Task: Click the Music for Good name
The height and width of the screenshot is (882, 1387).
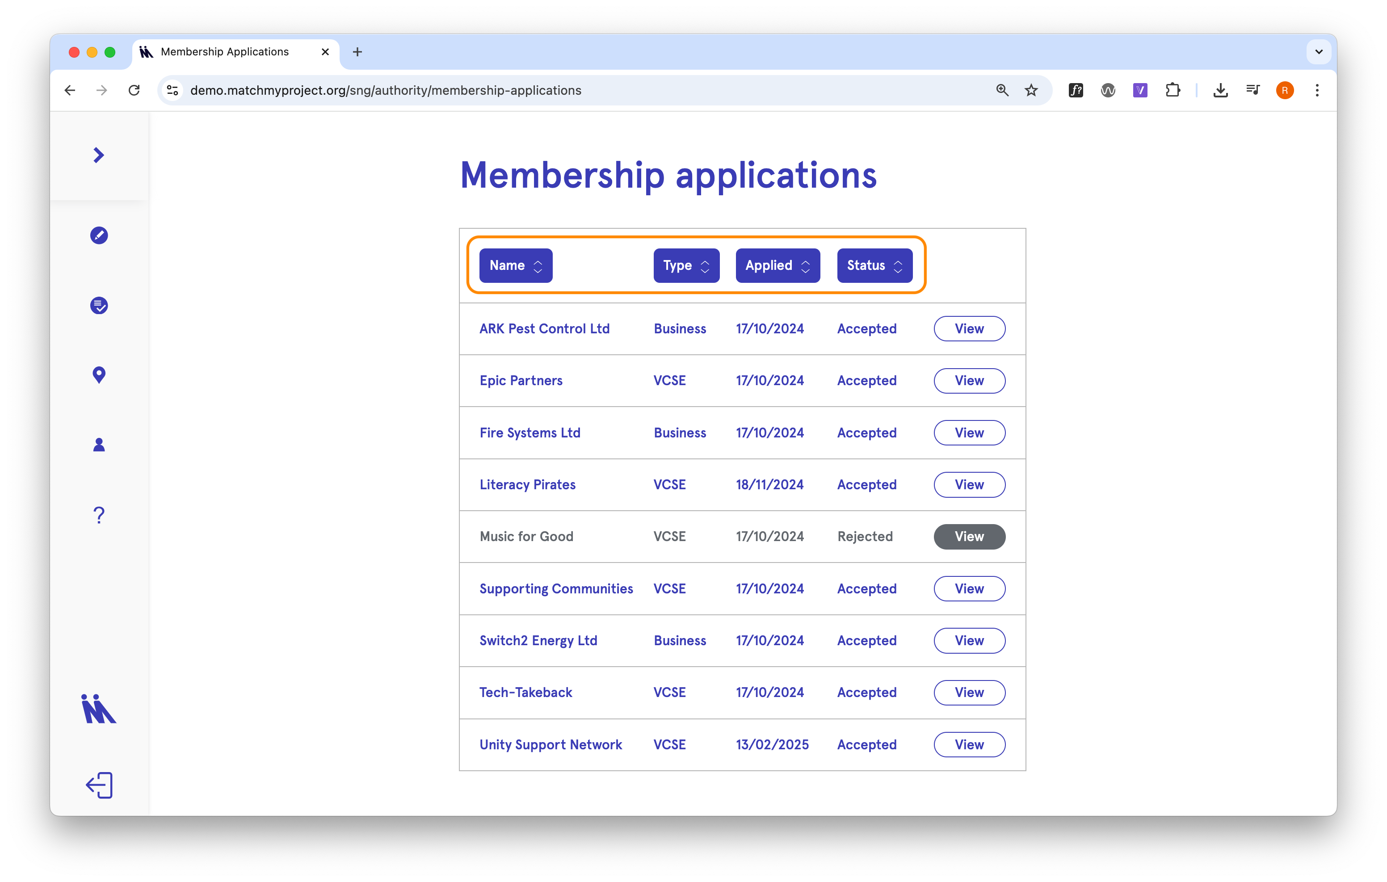Action: tap(526, 536)
